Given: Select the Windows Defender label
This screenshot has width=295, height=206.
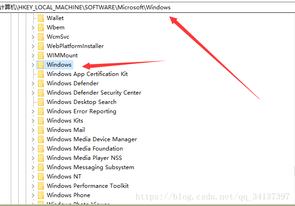Looking at the screenshot, I should (72, 83).
